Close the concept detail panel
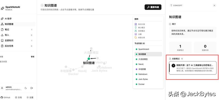The width and height of the screenshot is (219, 100). [214, 5]
